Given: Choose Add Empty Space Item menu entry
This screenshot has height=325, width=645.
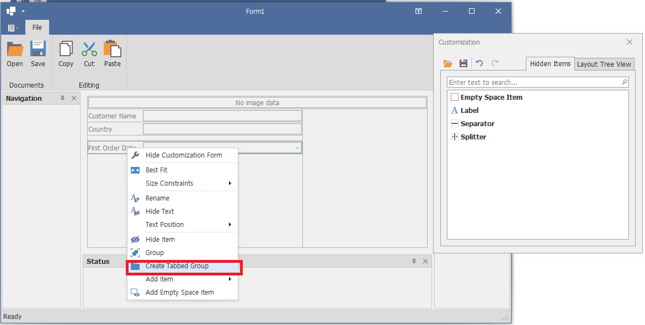Looking at the screenshot, I should coord(183,292).
